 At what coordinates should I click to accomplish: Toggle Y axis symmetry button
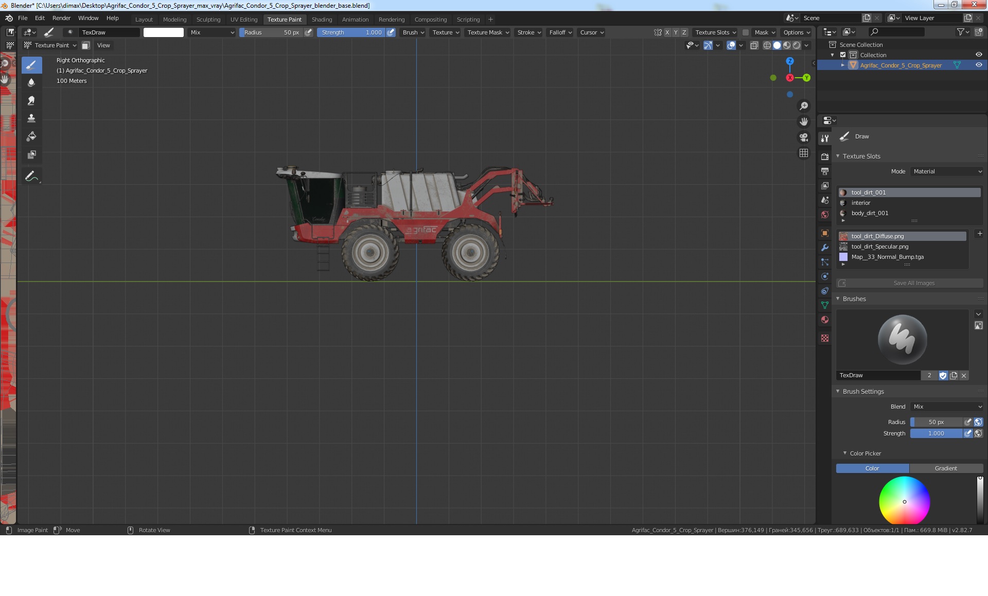point(676,32)
